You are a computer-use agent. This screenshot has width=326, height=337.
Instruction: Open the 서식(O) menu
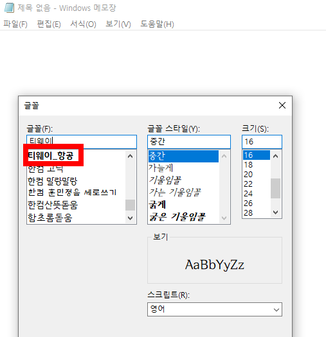tap(83, 24)
